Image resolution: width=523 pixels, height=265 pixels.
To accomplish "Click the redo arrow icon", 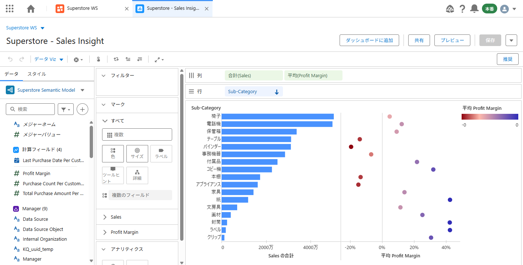I will point(22,59).
